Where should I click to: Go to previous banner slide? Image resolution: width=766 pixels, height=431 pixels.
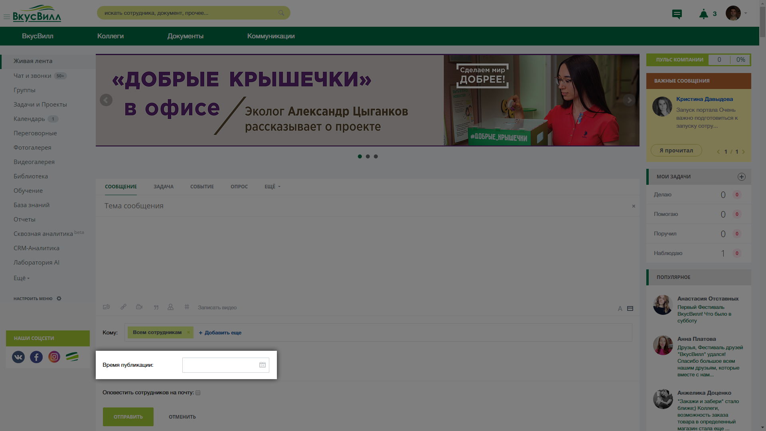[106, 100]
